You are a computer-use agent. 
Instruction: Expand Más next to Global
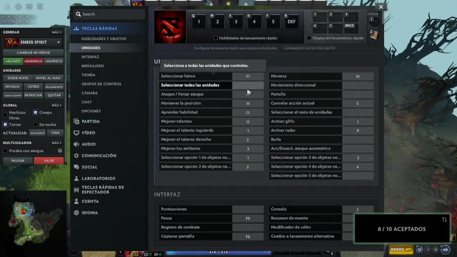tap(56, 105)
